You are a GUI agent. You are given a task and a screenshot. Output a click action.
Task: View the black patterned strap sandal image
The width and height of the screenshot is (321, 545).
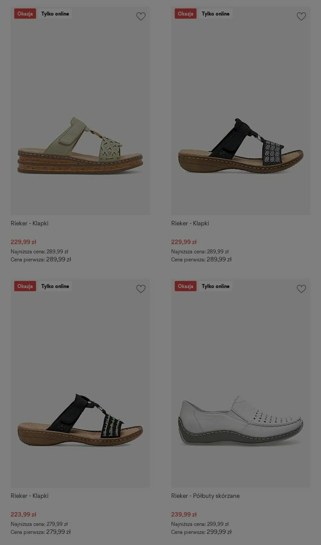(241, 111)
